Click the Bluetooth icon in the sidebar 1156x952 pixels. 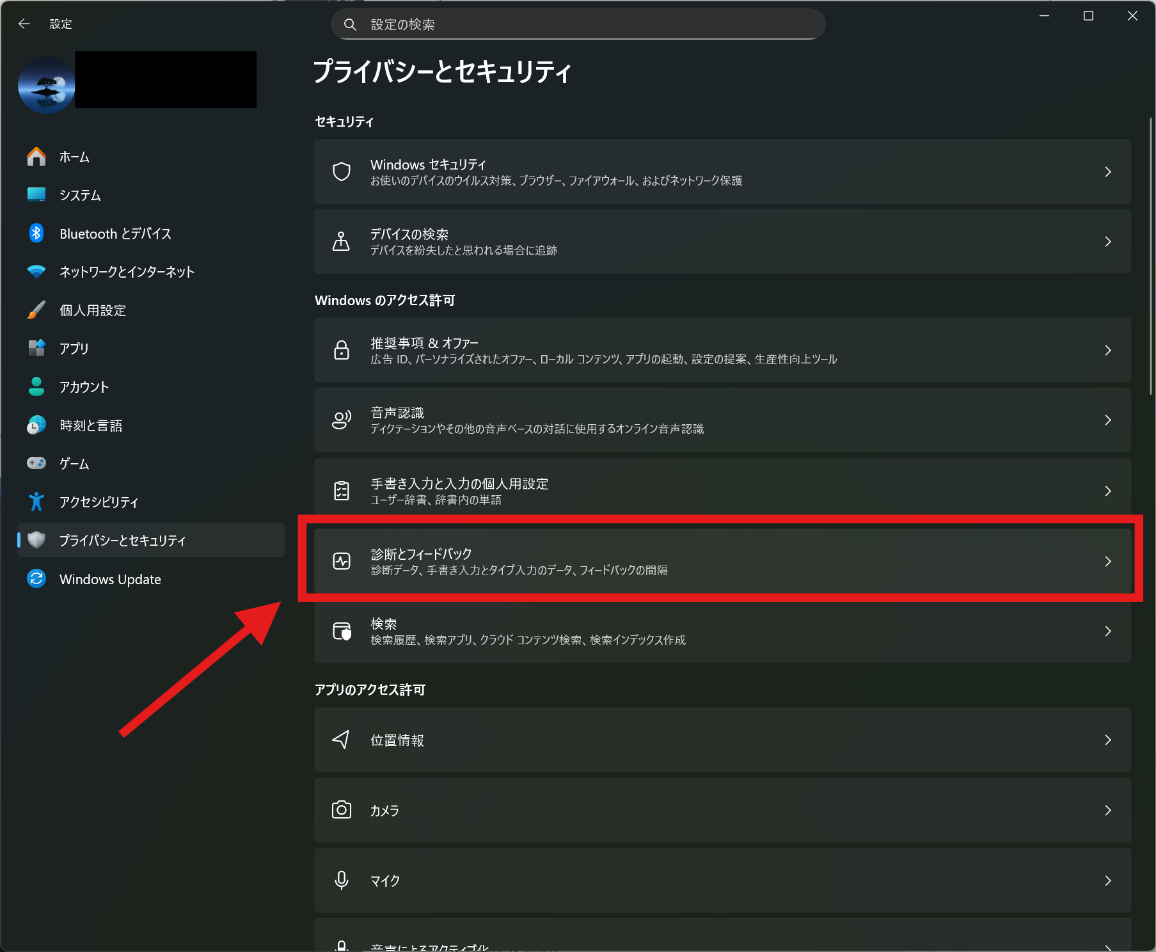pos(36,234)
